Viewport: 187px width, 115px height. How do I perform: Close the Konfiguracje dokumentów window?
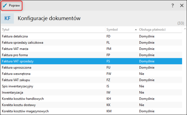pos(182,5)
